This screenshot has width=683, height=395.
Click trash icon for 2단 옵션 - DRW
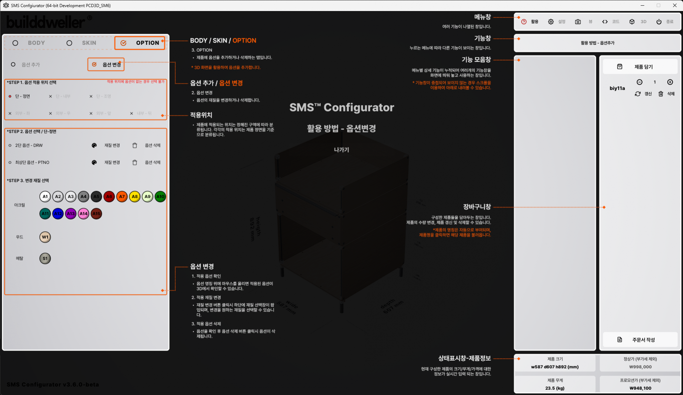point(134,146)
